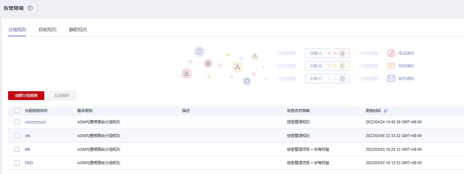Switch to the 抑制规则 tab
464x174 pixels.
(x=47, y=30)
